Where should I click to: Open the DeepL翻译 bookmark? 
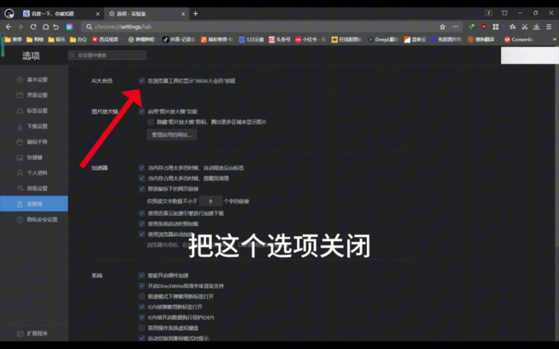(x=382, y=39)
